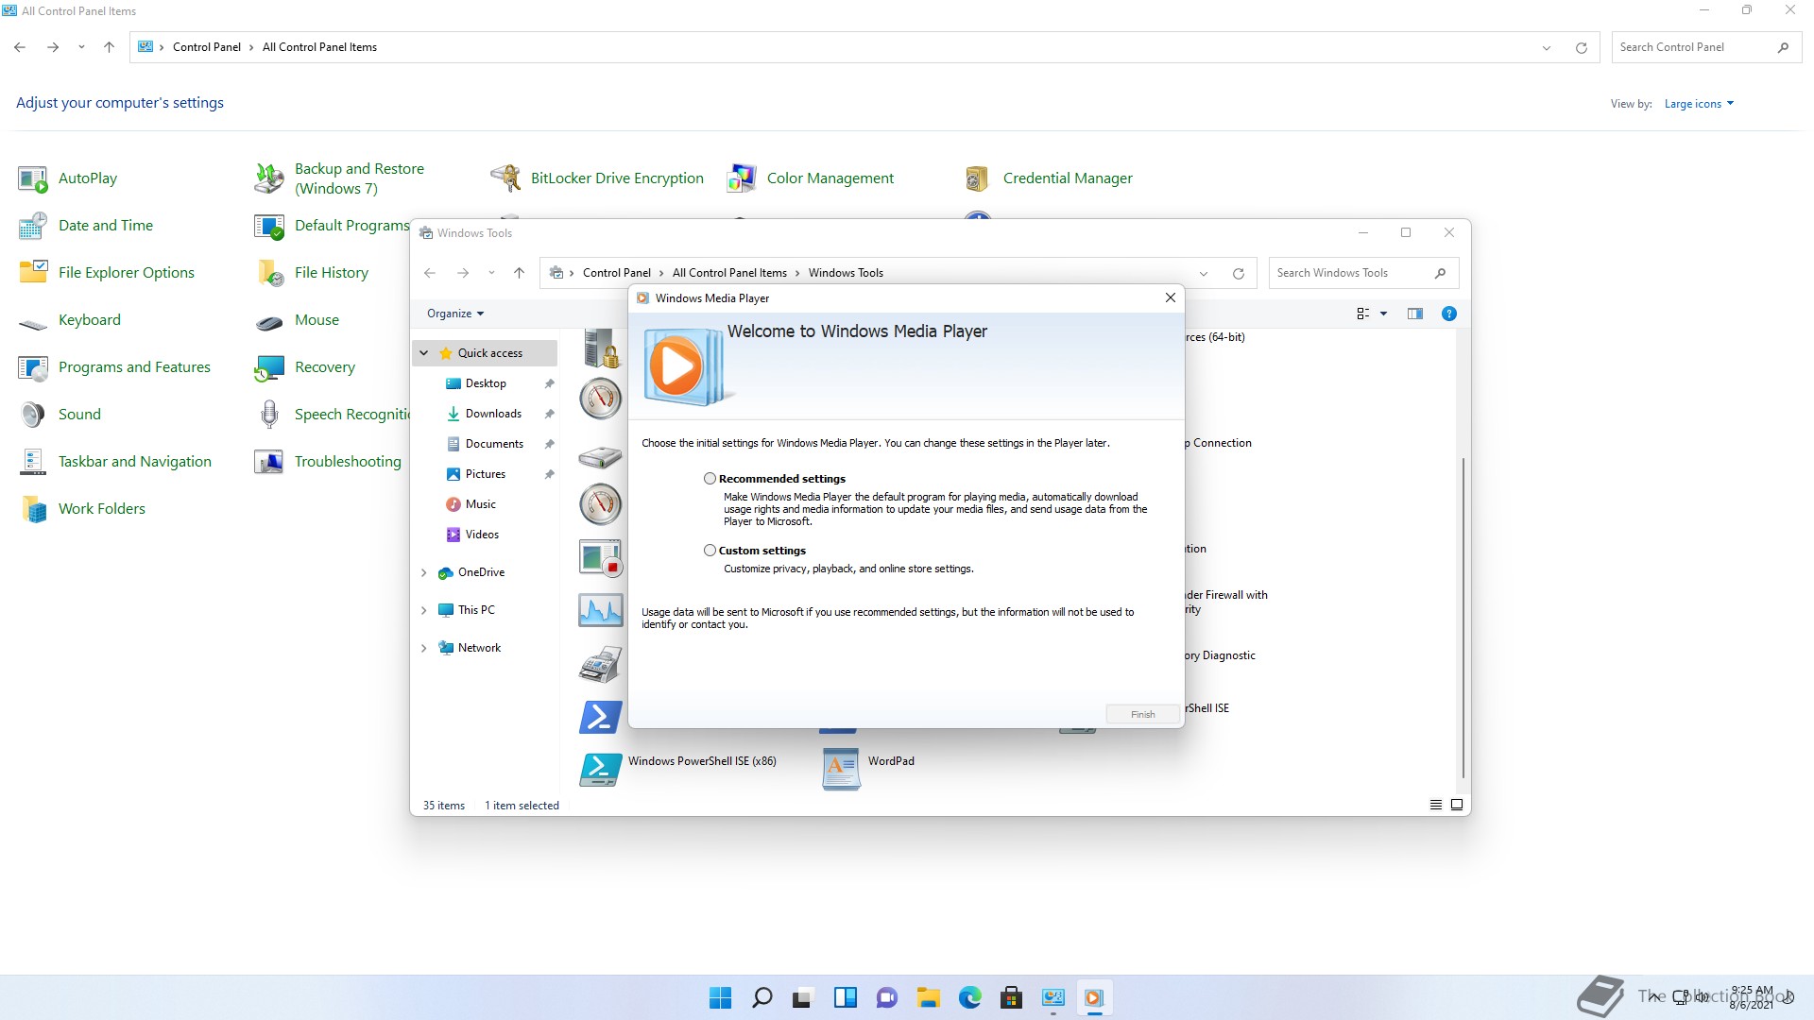This screenshot has width=1814, height=1020.
Task: Expand the Network tree node
Action: tap(424, 648)
